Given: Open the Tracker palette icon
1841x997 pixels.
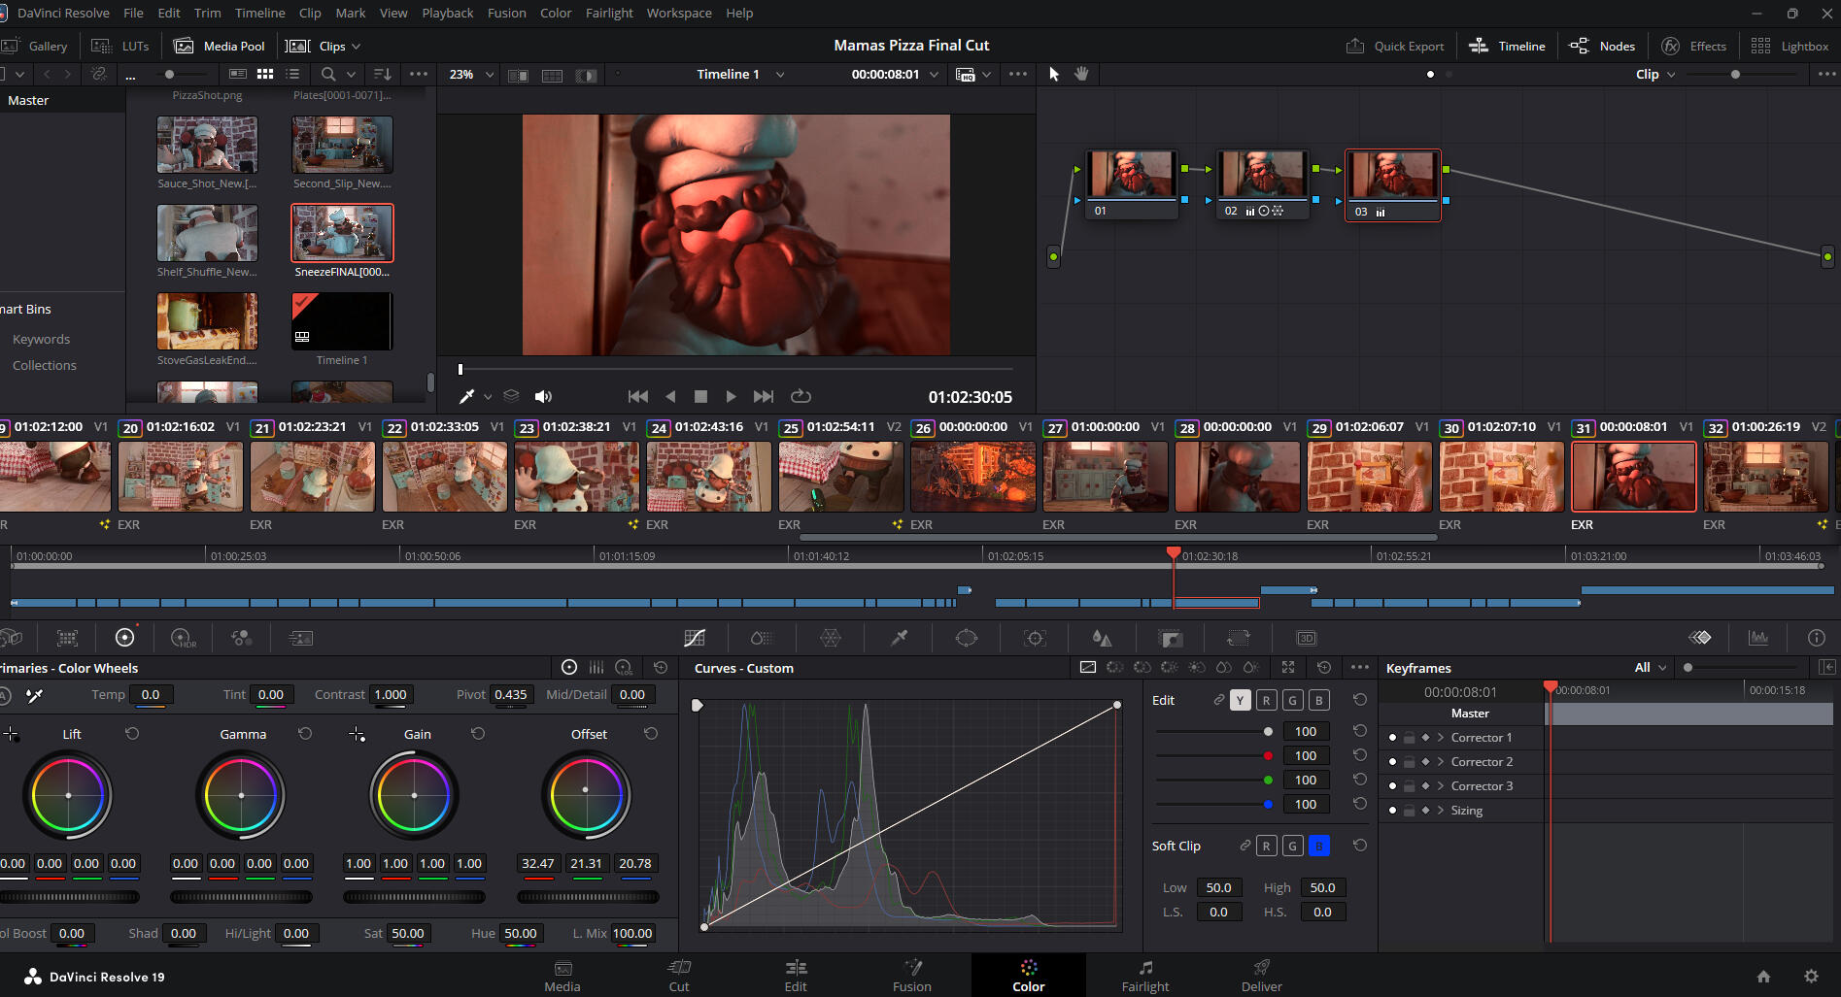Looking at the screenshot, I should coord(1035,638).
